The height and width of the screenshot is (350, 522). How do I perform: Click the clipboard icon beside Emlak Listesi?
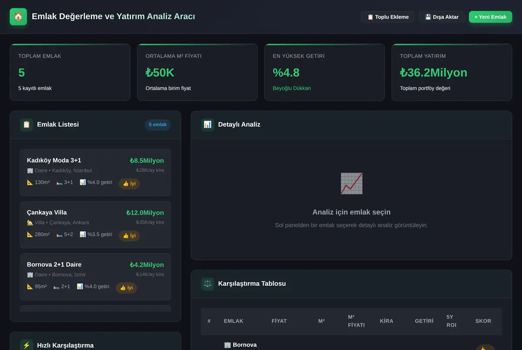(27, 125)
